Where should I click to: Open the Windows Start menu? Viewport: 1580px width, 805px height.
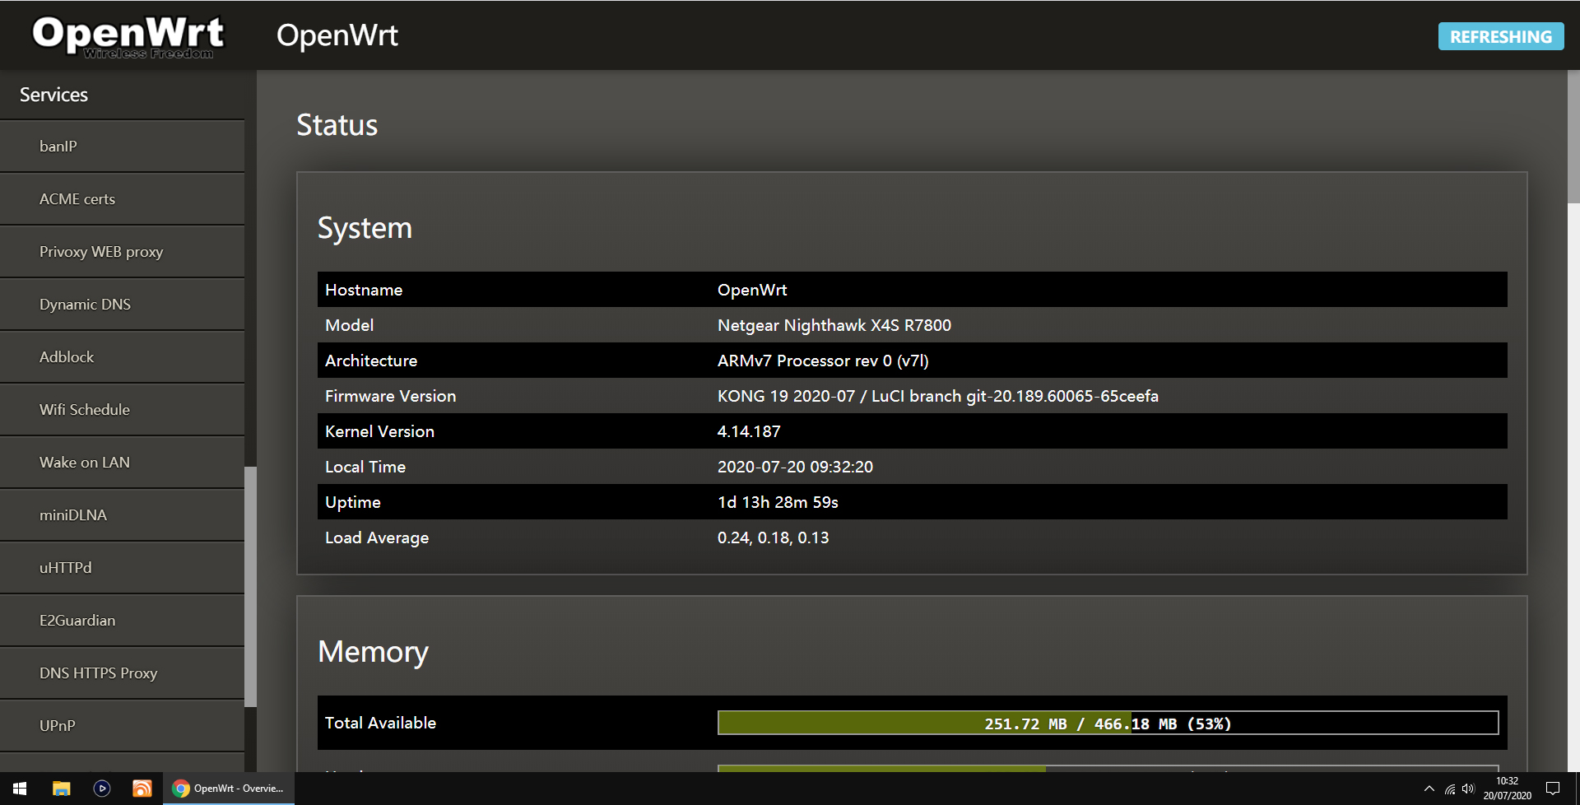pos(20,789)
